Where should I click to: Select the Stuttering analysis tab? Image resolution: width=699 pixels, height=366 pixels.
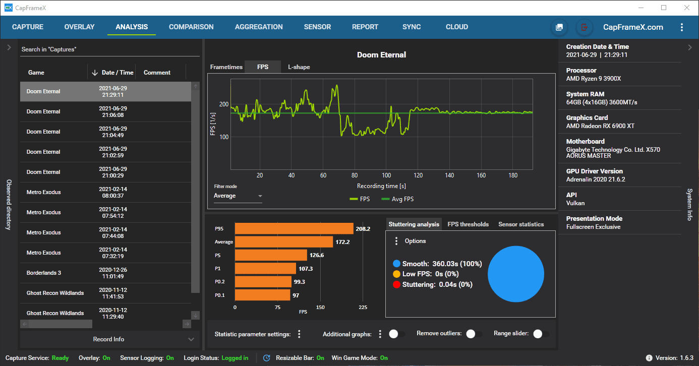(x=414, y=224)
